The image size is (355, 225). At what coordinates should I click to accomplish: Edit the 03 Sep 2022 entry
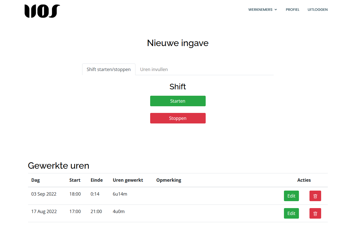291,196
